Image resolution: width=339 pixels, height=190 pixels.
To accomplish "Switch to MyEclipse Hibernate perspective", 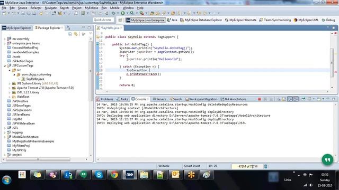I will click(x=240, y=20).
